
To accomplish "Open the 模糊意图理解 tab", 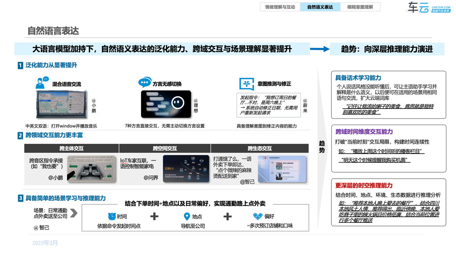I will point(360,7).
